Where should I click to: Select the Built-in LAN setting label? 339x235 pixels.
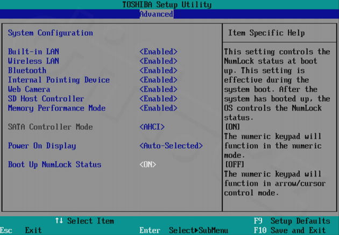click(x=33, y=52)
